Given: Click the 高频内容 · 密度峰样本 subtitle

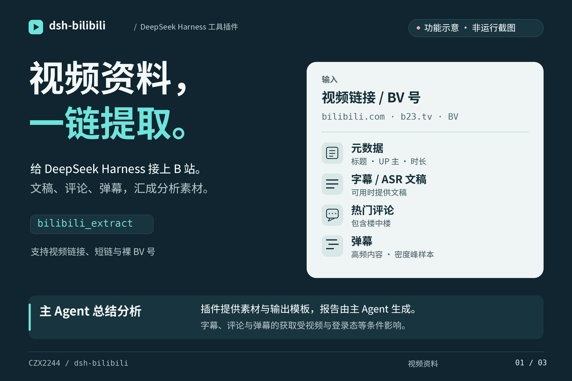Looking at the screenshot, I should click(x=392, y=254).
